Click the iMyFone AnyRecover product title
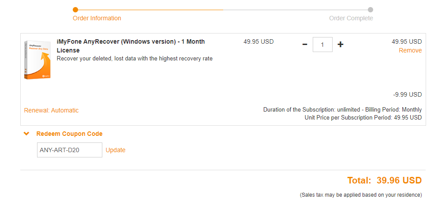438x202 pixels. [131, 46]
